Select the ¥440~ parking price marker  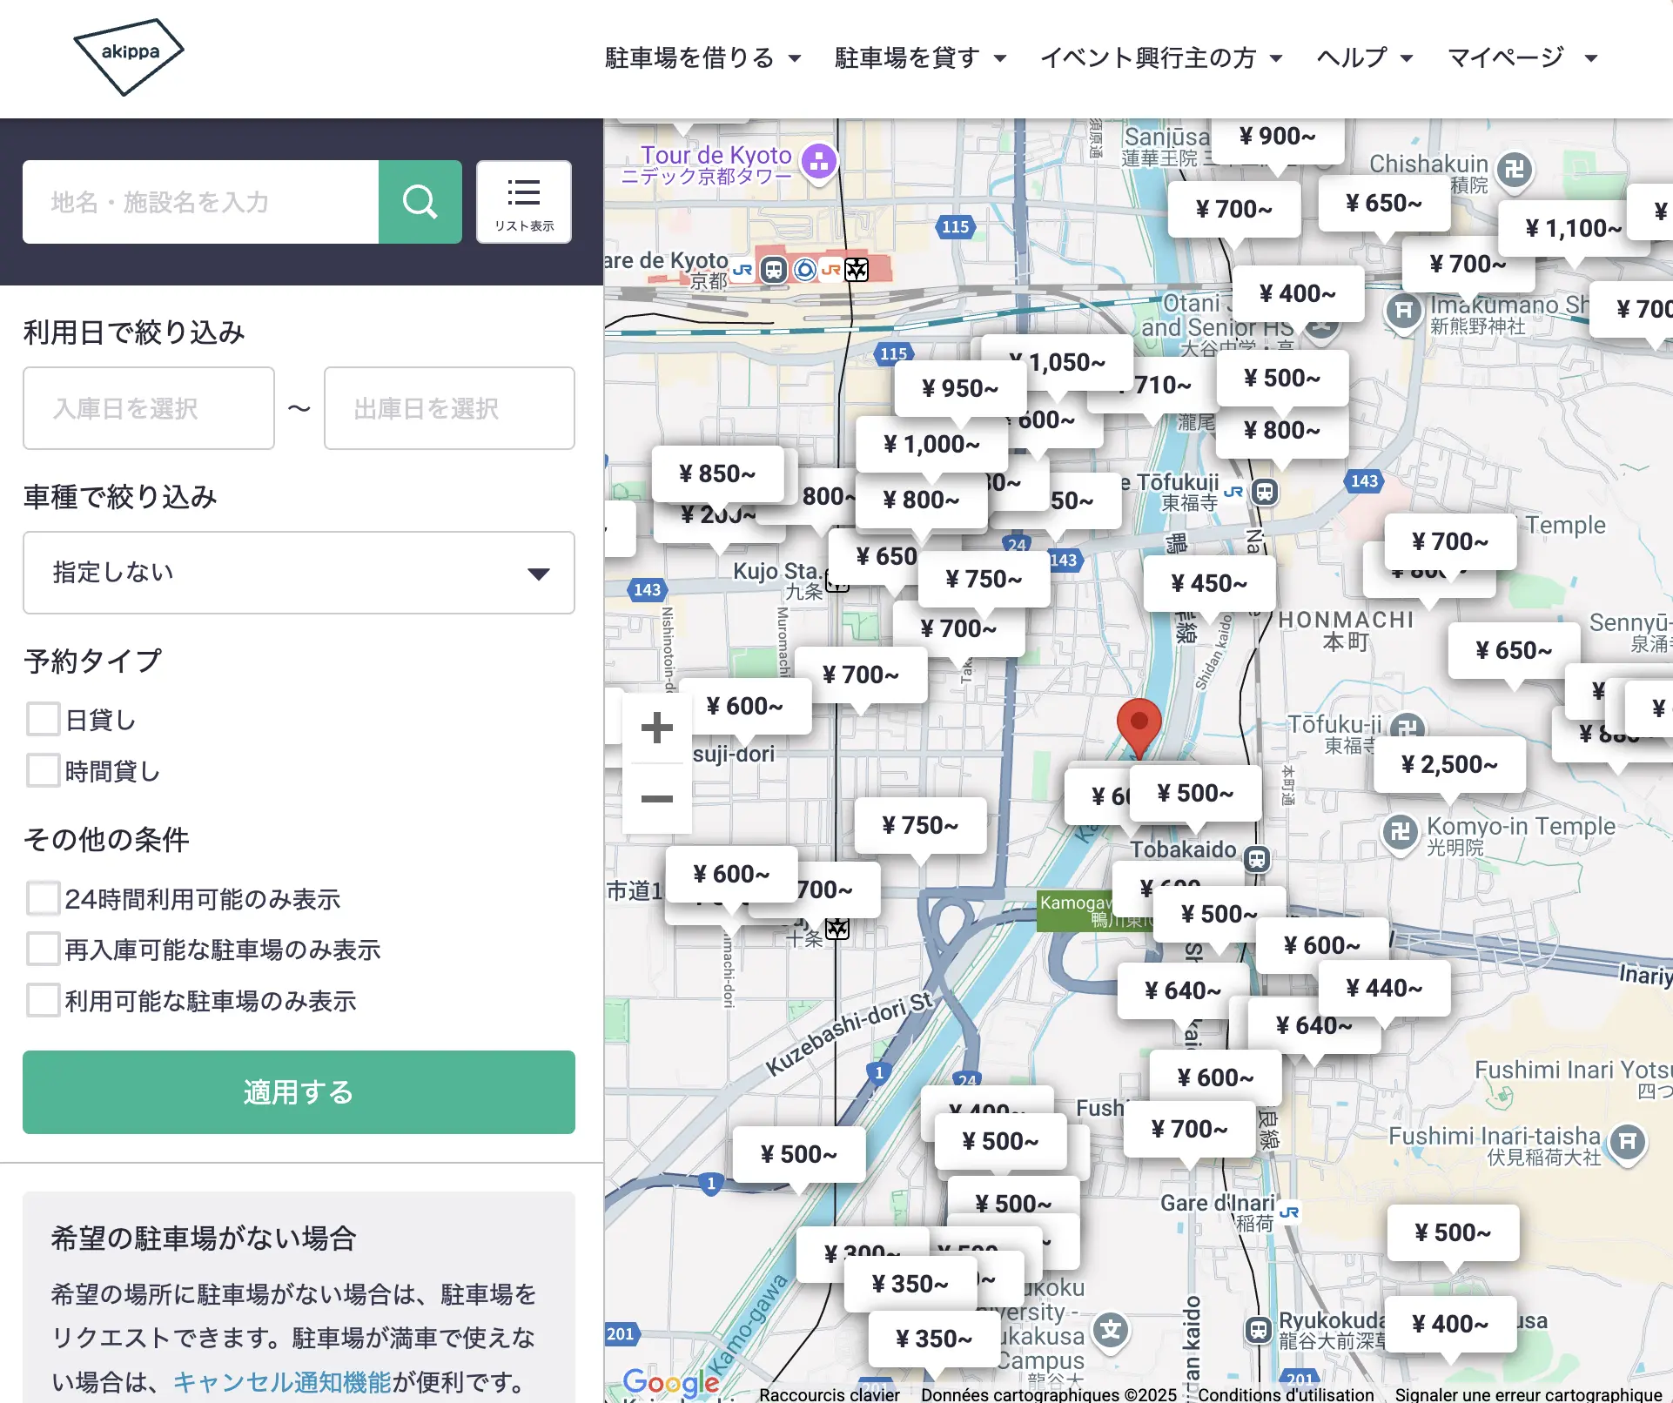[x=1384, y=988]
